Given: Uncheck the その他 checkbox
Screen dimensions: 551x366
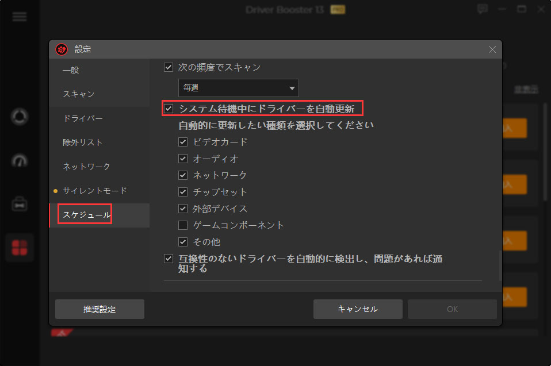Looking at the screenshot, I should click(x=183, y=242).
